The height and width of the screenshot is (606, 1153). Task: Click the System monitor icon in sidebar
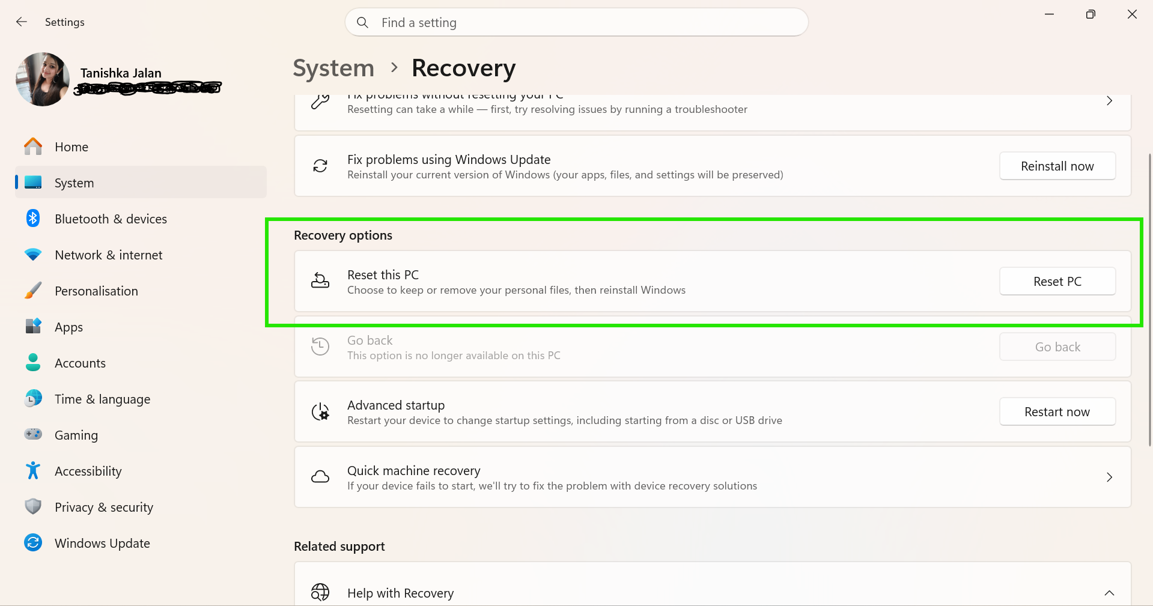33,183
